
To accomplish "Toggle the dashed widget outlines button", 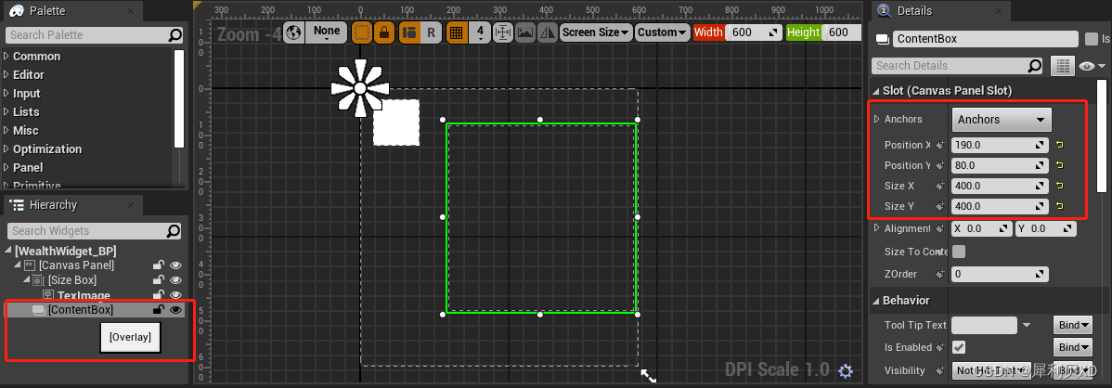I will pos(362,32).
